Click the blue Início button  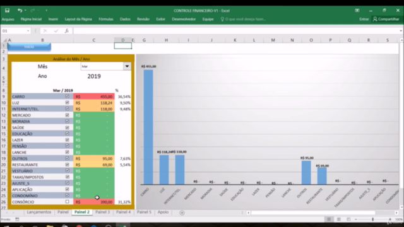click(x=29, y=47)
